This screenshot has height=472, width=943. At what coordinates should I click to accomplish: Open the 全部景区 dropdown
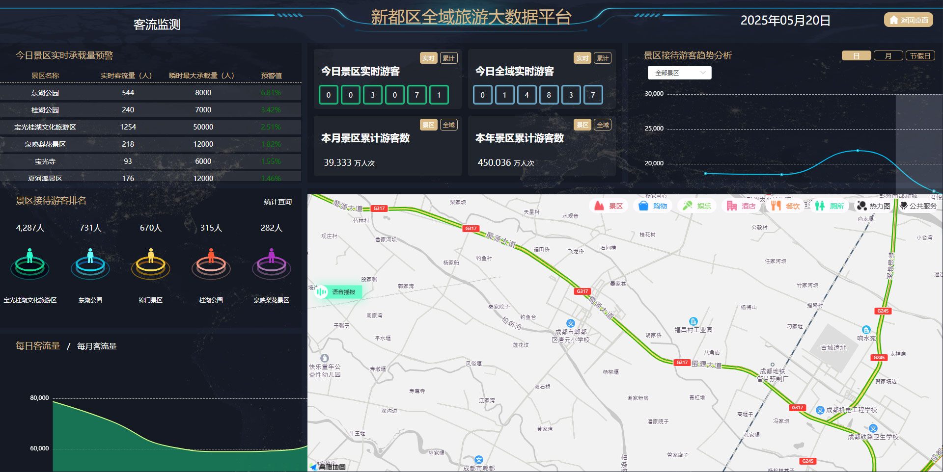(679, 73)
